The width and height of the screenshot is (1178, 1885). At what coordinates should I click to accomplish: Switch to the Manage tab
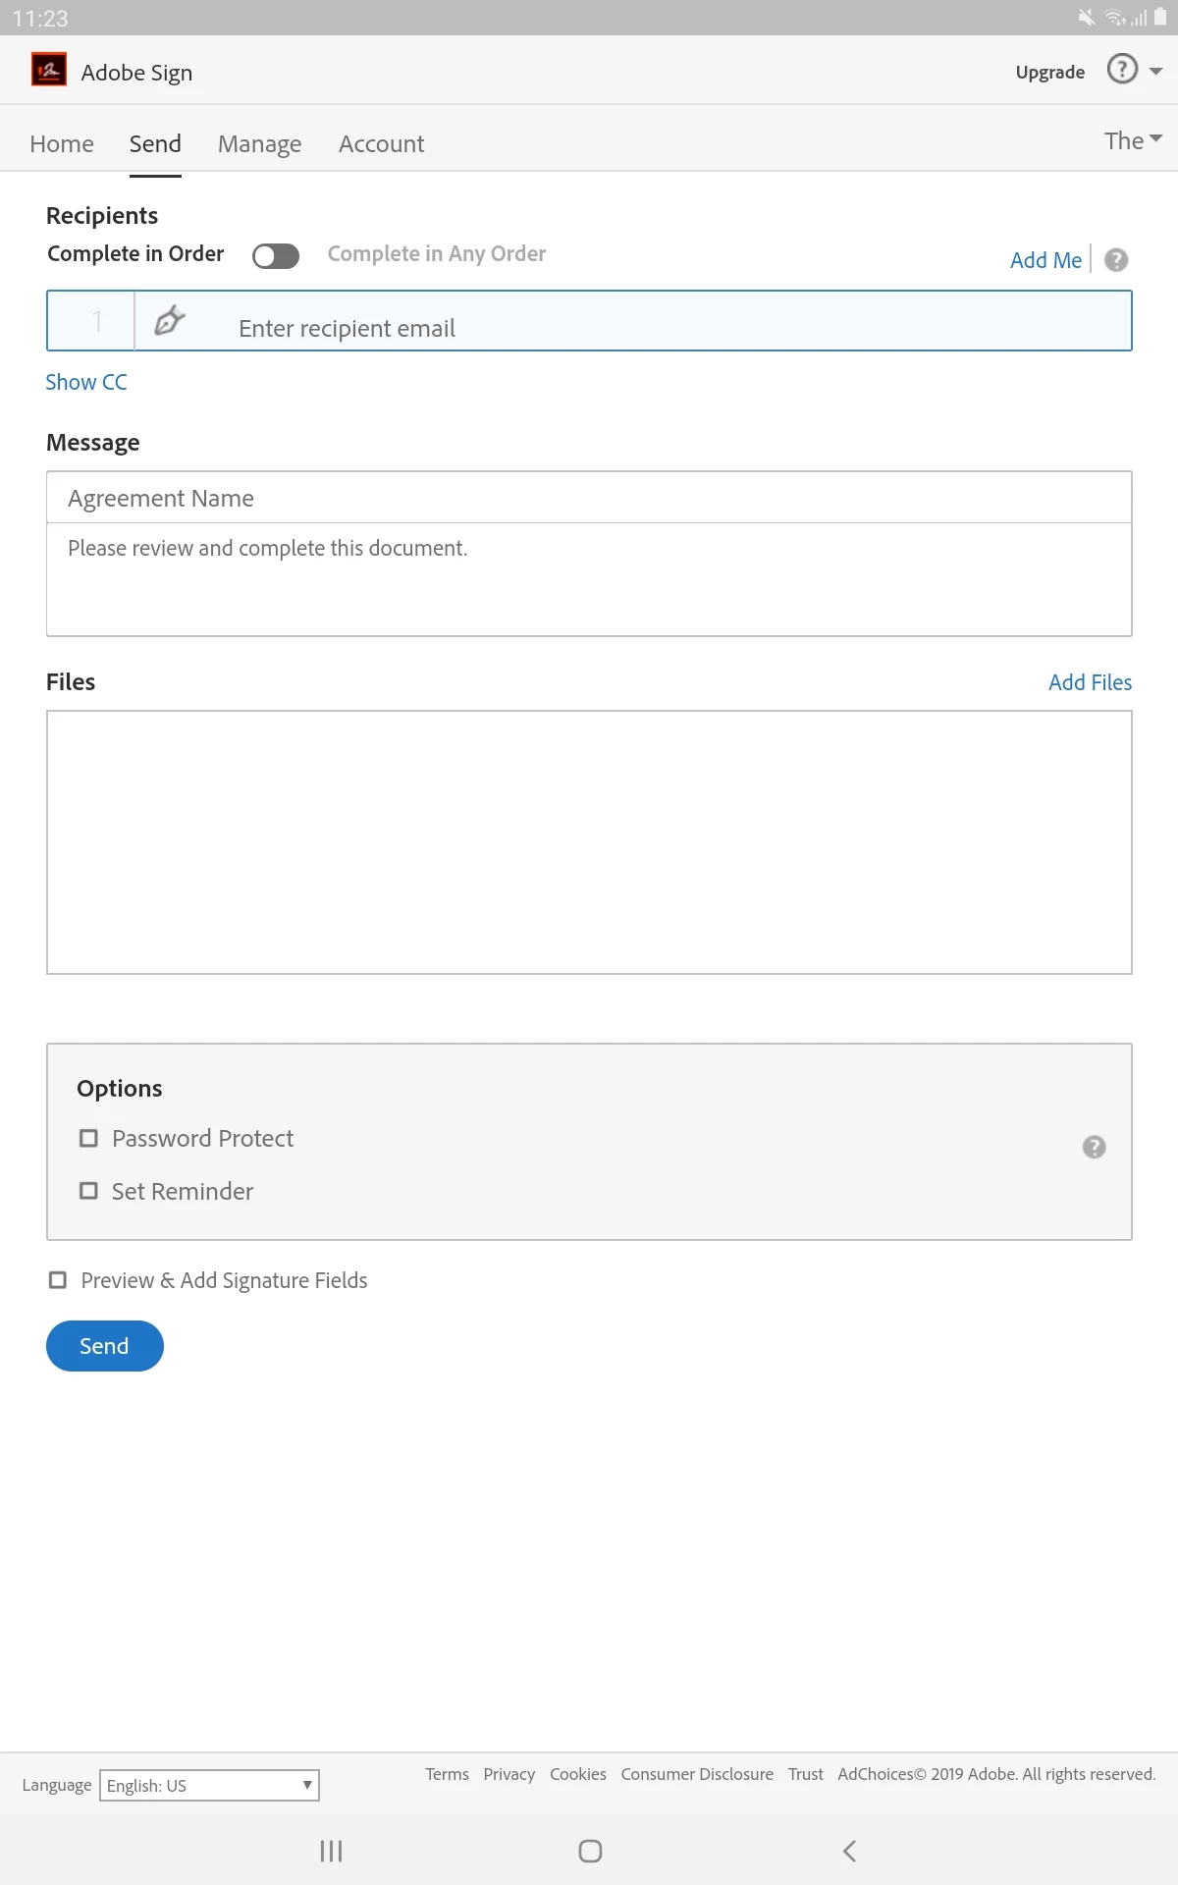point(259,143)
